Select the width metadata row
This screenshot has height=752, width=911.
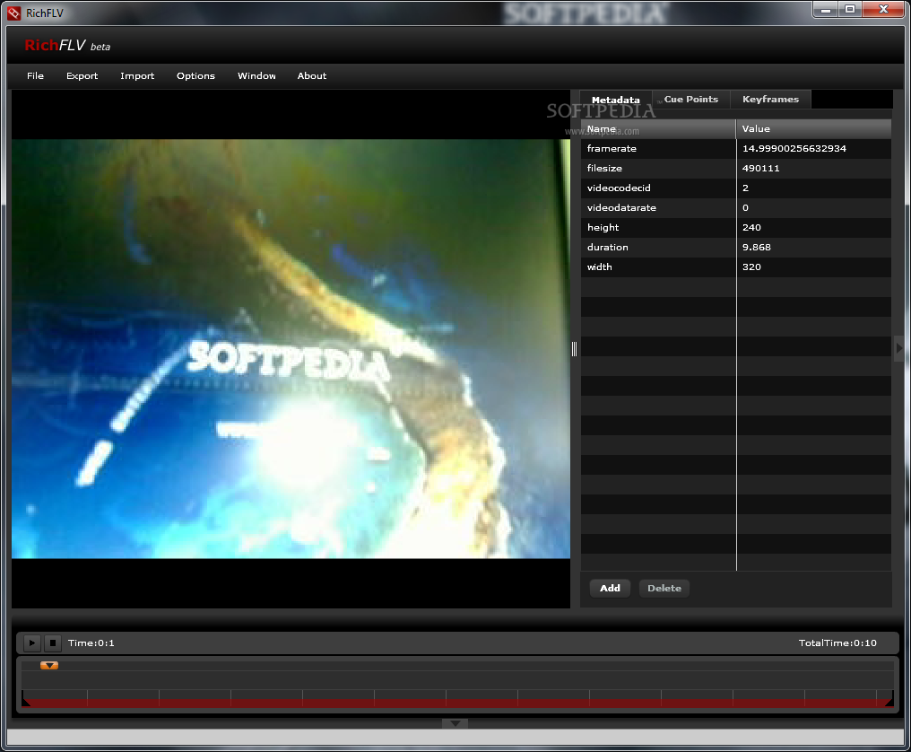tap(736, 267)
